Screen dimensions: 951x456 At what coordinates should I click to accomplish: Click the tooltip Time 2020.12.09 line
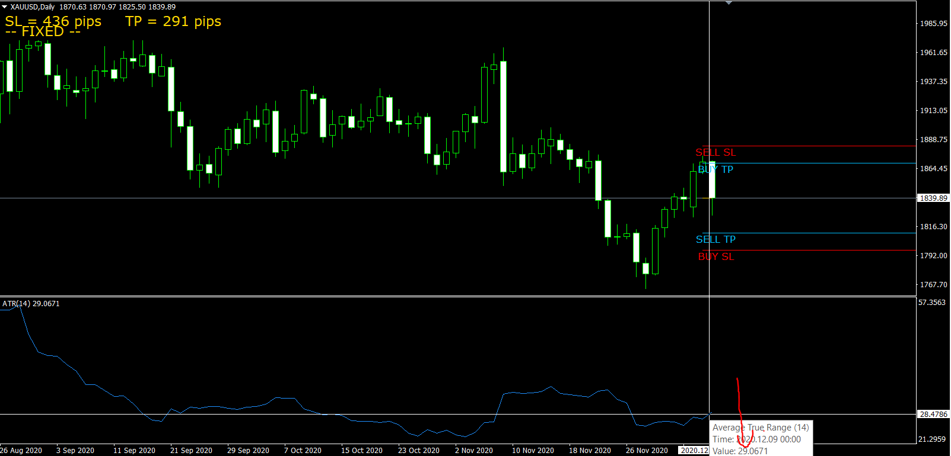(756, 439)
